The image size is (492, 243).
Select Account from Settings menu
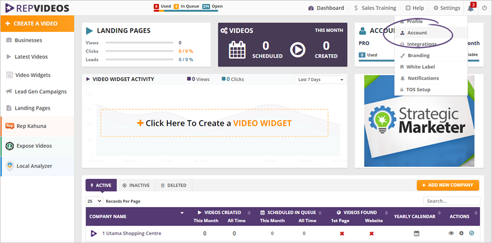pos(417,33)
